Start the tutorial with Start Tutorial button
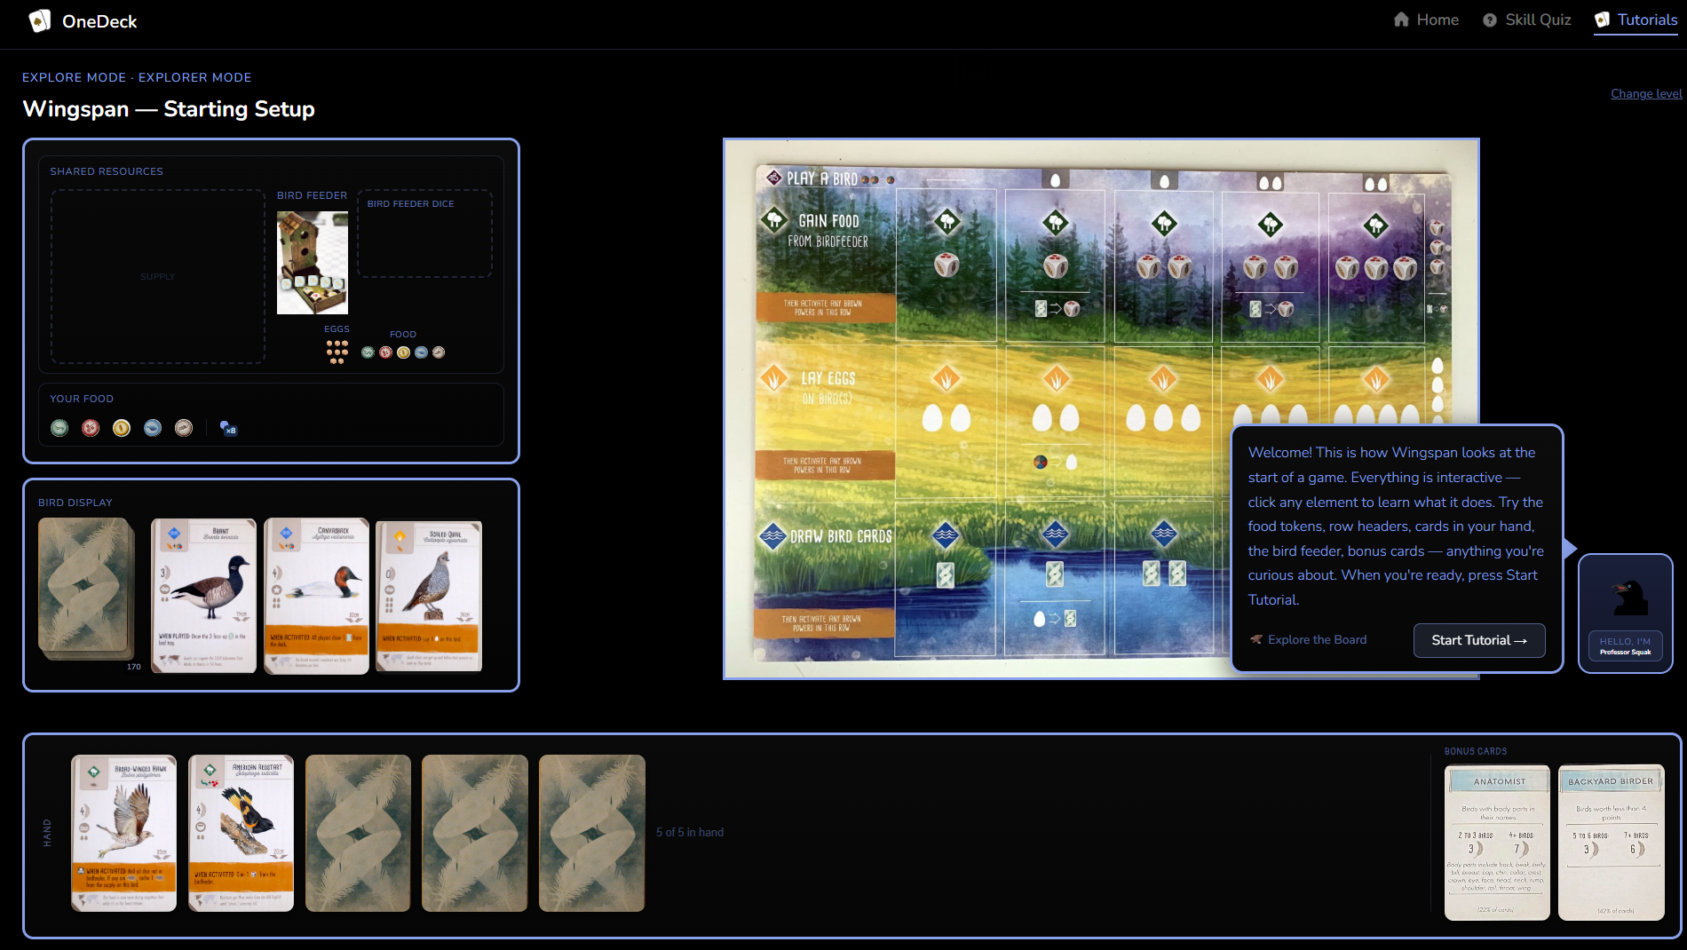The image size is (1687, 950). (1479, 640)
